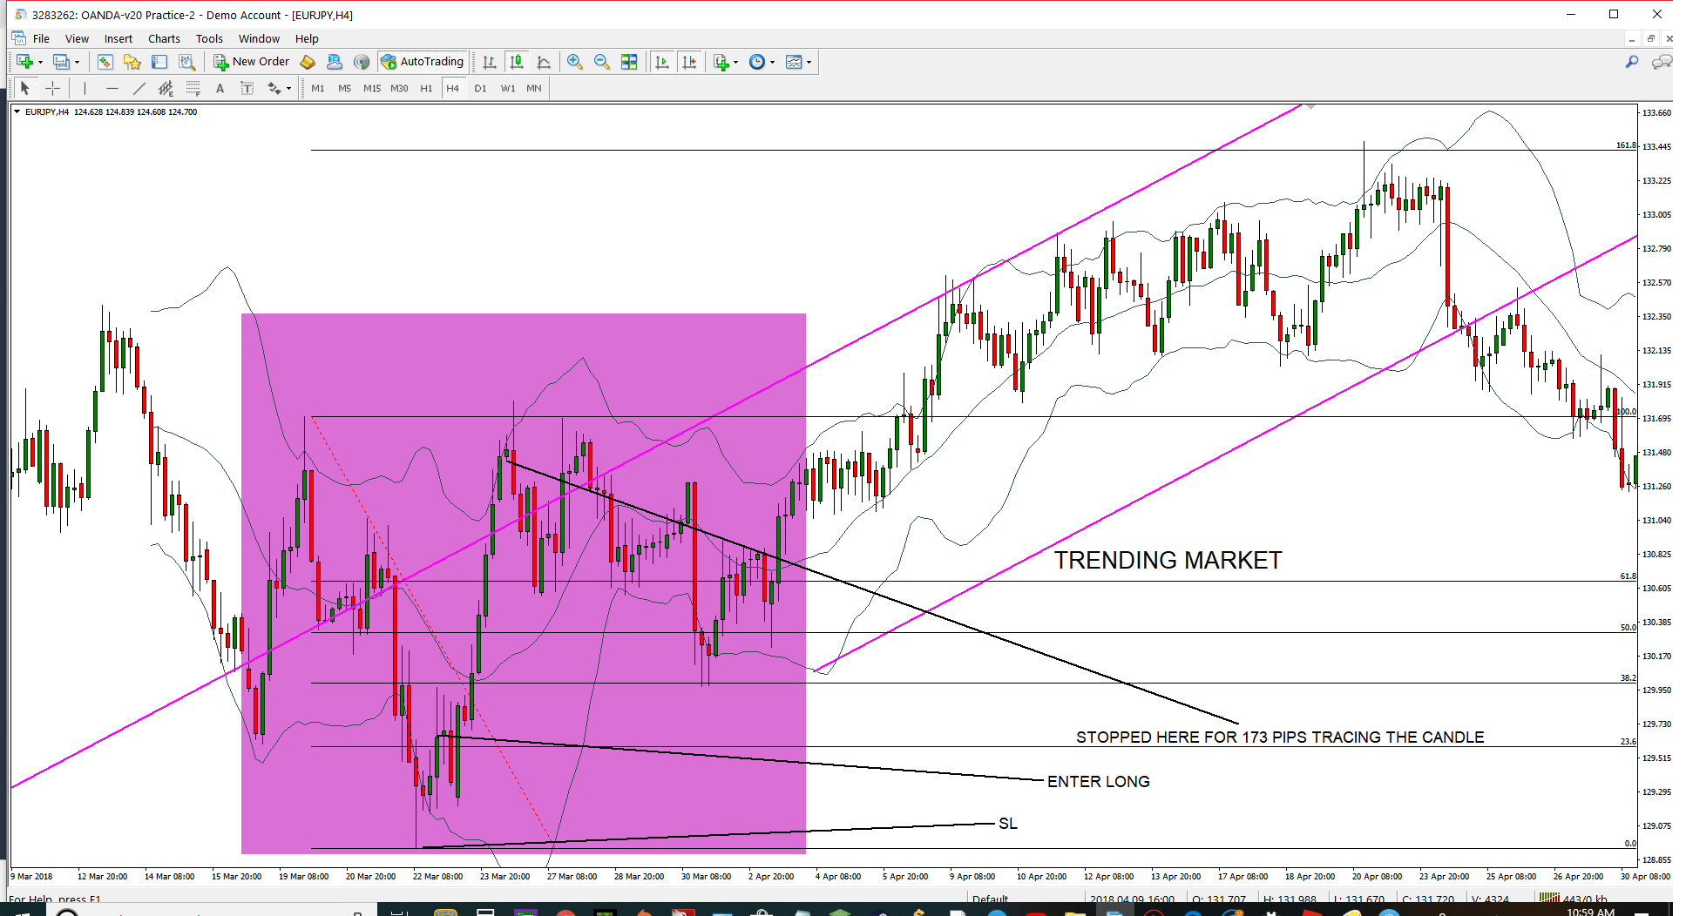Select the Fibonacci Retracement tool

click(193, 88)
